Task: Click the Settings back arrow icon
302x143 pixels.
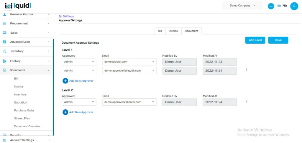Action: [x=60, y=17]
